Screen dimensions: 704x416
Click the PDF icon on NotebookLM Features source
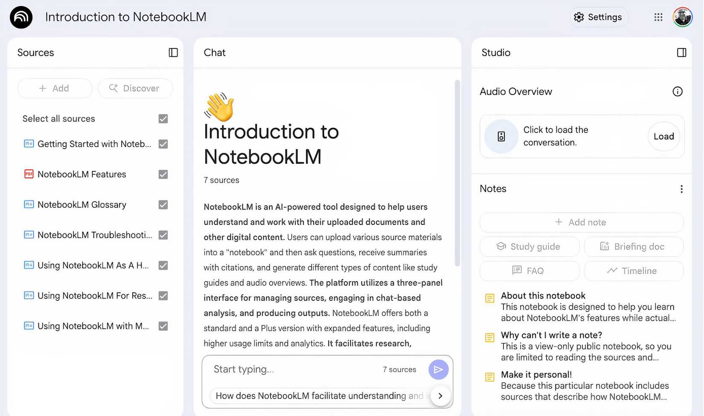28,174
